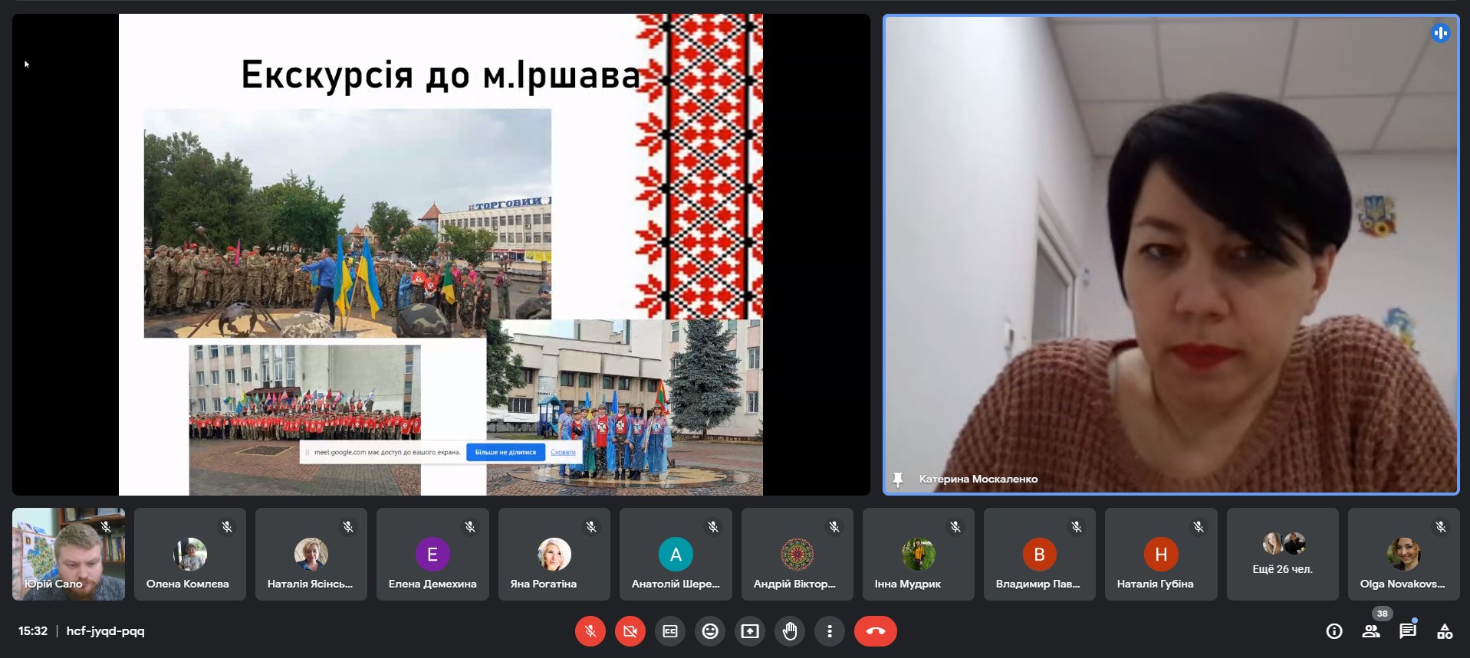Unpin Катерина Москаленко's video via pin icon
Screen dimensions: 1470x658
(898, 480)
